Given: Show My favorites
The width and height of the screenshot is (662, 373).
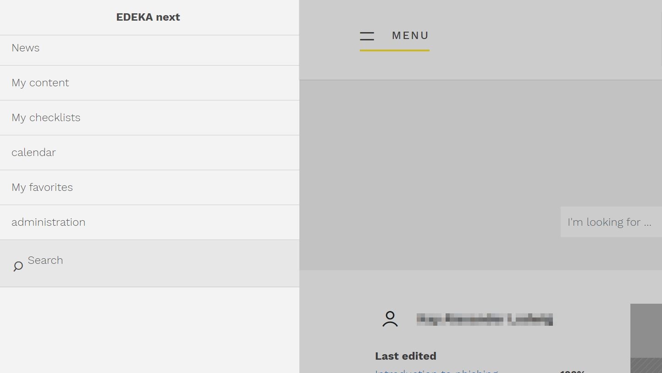Looking at the screenshot, I should click(149, 187).
